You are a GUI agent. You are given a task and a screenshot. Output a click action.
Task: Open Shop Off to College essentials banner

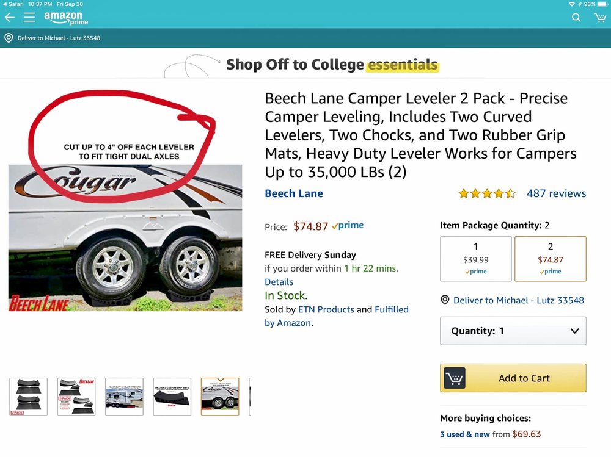[331, 65]
